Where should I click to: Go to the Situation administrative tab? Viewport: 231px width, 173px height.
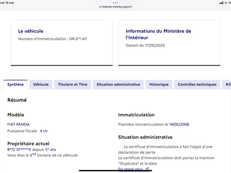118,84
